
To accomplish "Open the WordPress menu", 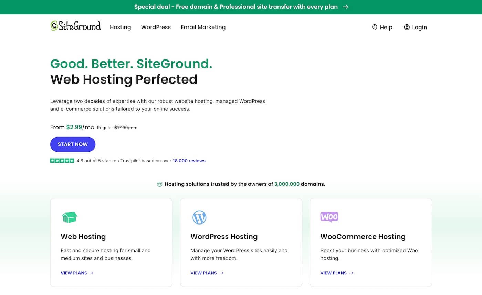I will coord(156,27).
